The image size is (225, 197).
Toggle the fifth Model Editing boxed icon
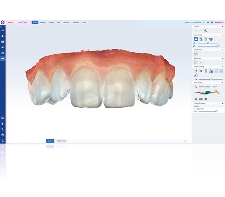tap(216, 71)
